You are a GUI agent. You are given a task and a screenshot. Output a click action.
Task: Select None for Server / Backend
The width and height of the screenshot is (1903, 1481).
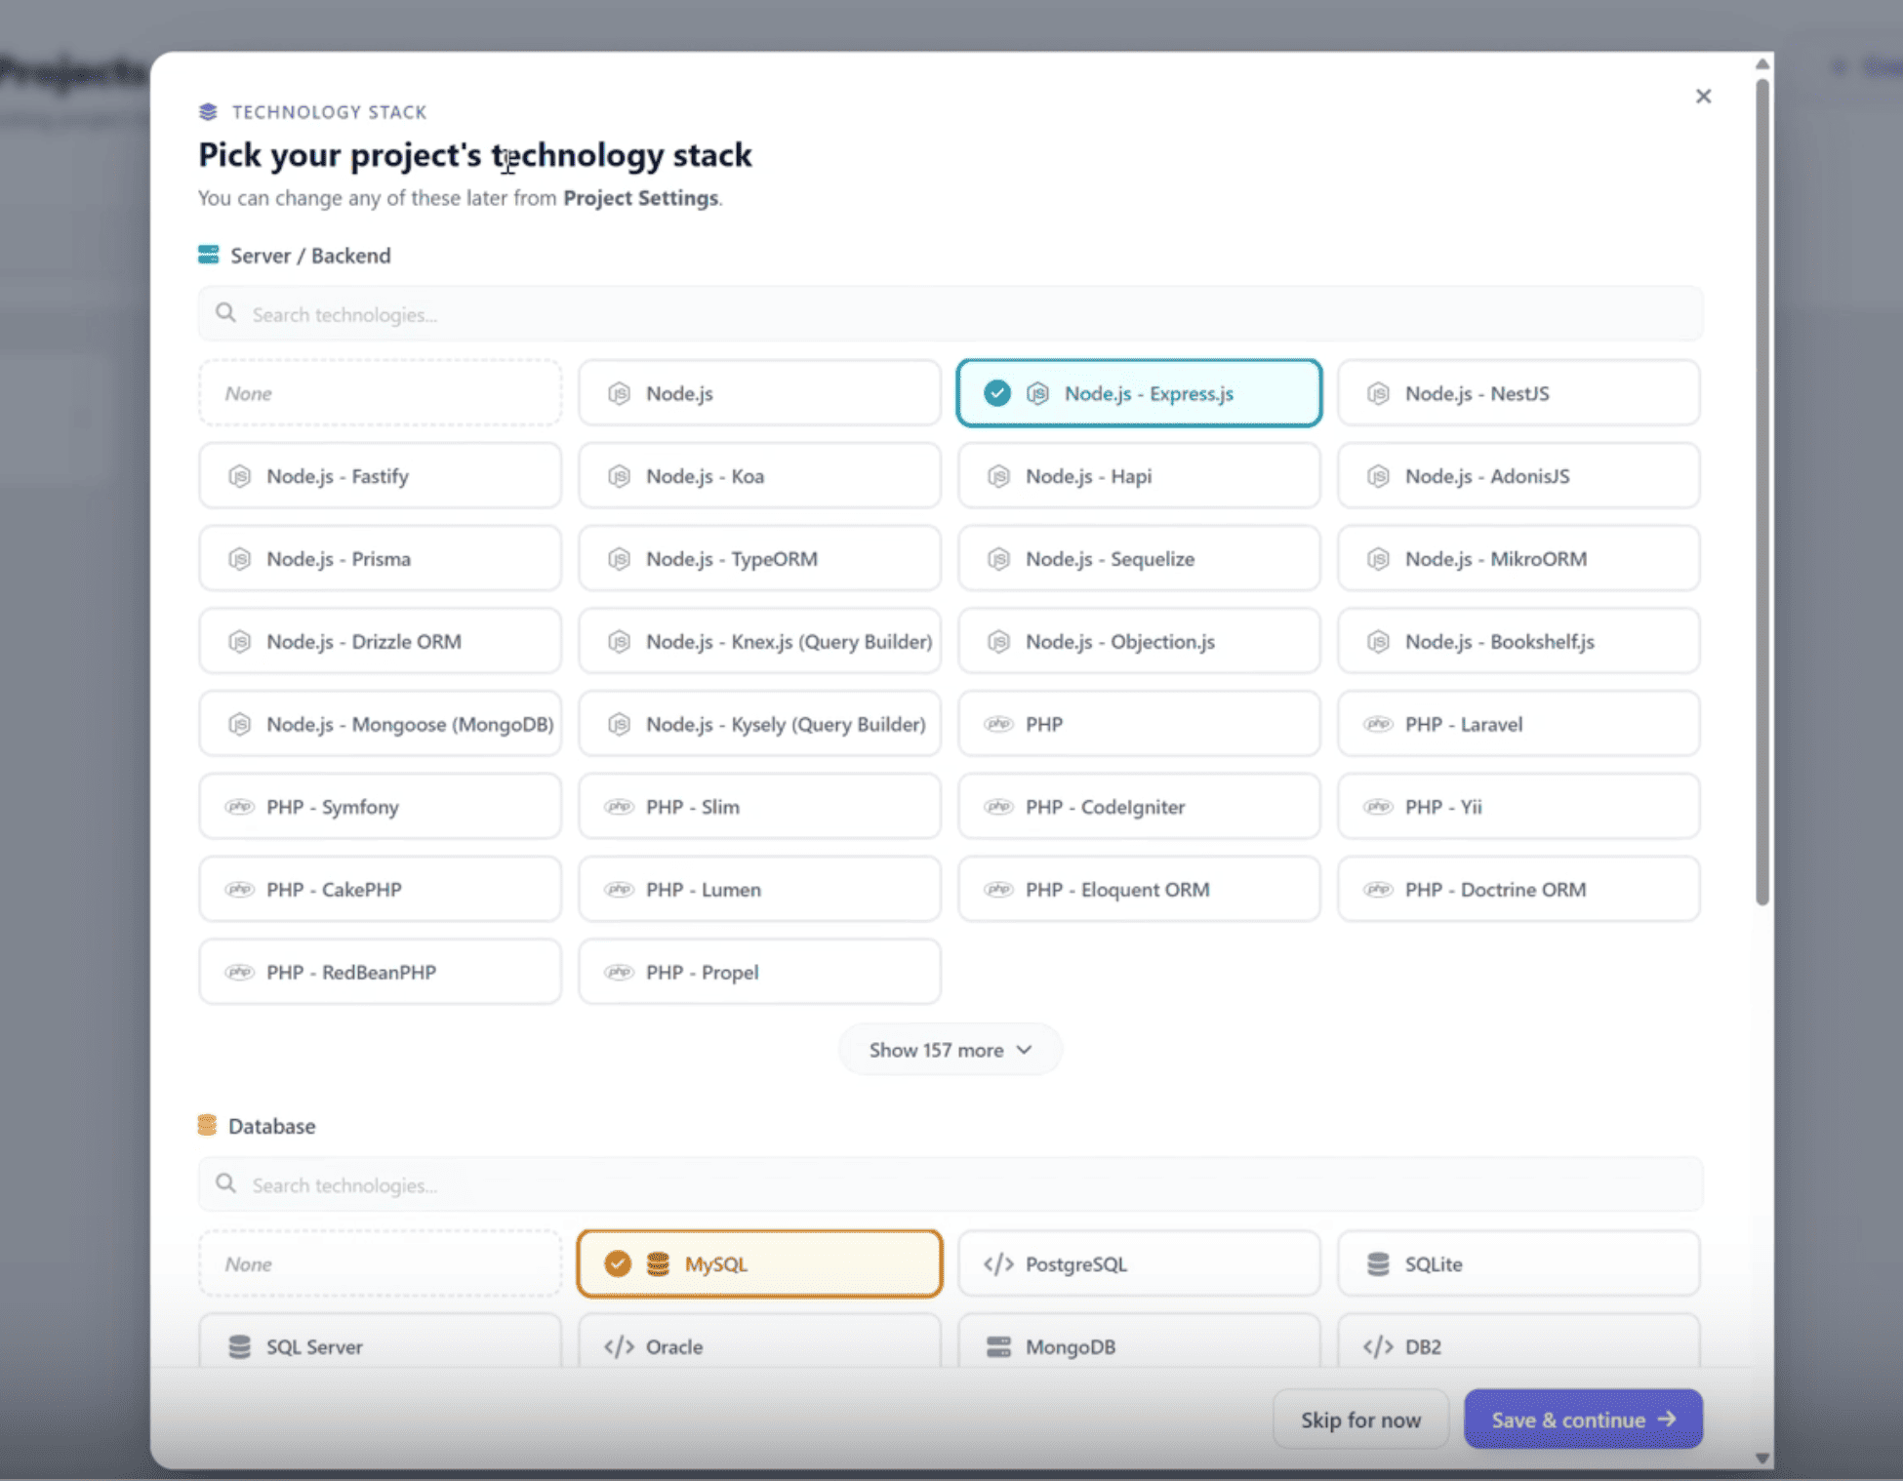coord(380,393)
